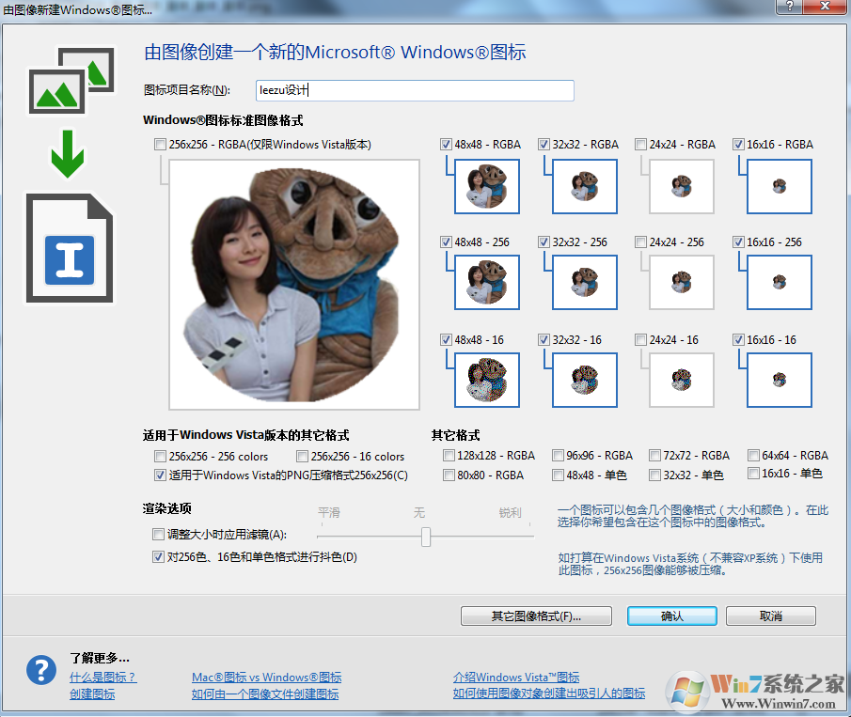Disable dithering for 256色、16色 formats
Viewport: 851px width, 717px height.
(159, 557)
